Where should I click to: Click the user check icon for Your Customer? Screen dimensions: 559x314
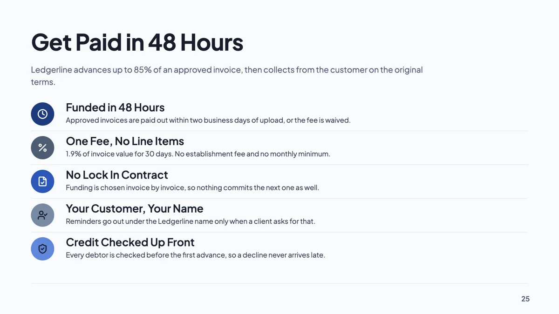(x=42, y=215)
